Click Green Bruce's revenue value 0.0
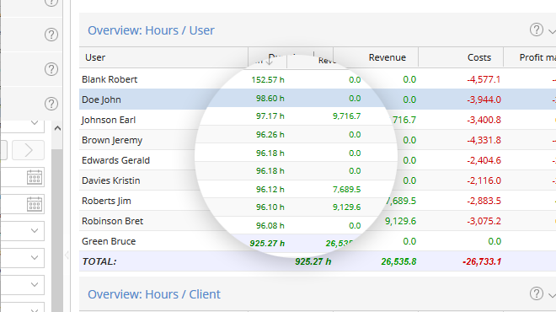The width and height of the screenshot is (556, 312). [409, 241]
